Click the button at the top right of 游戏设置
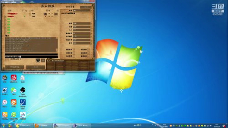Screen dimensions: 228x128 click(86, 7)
